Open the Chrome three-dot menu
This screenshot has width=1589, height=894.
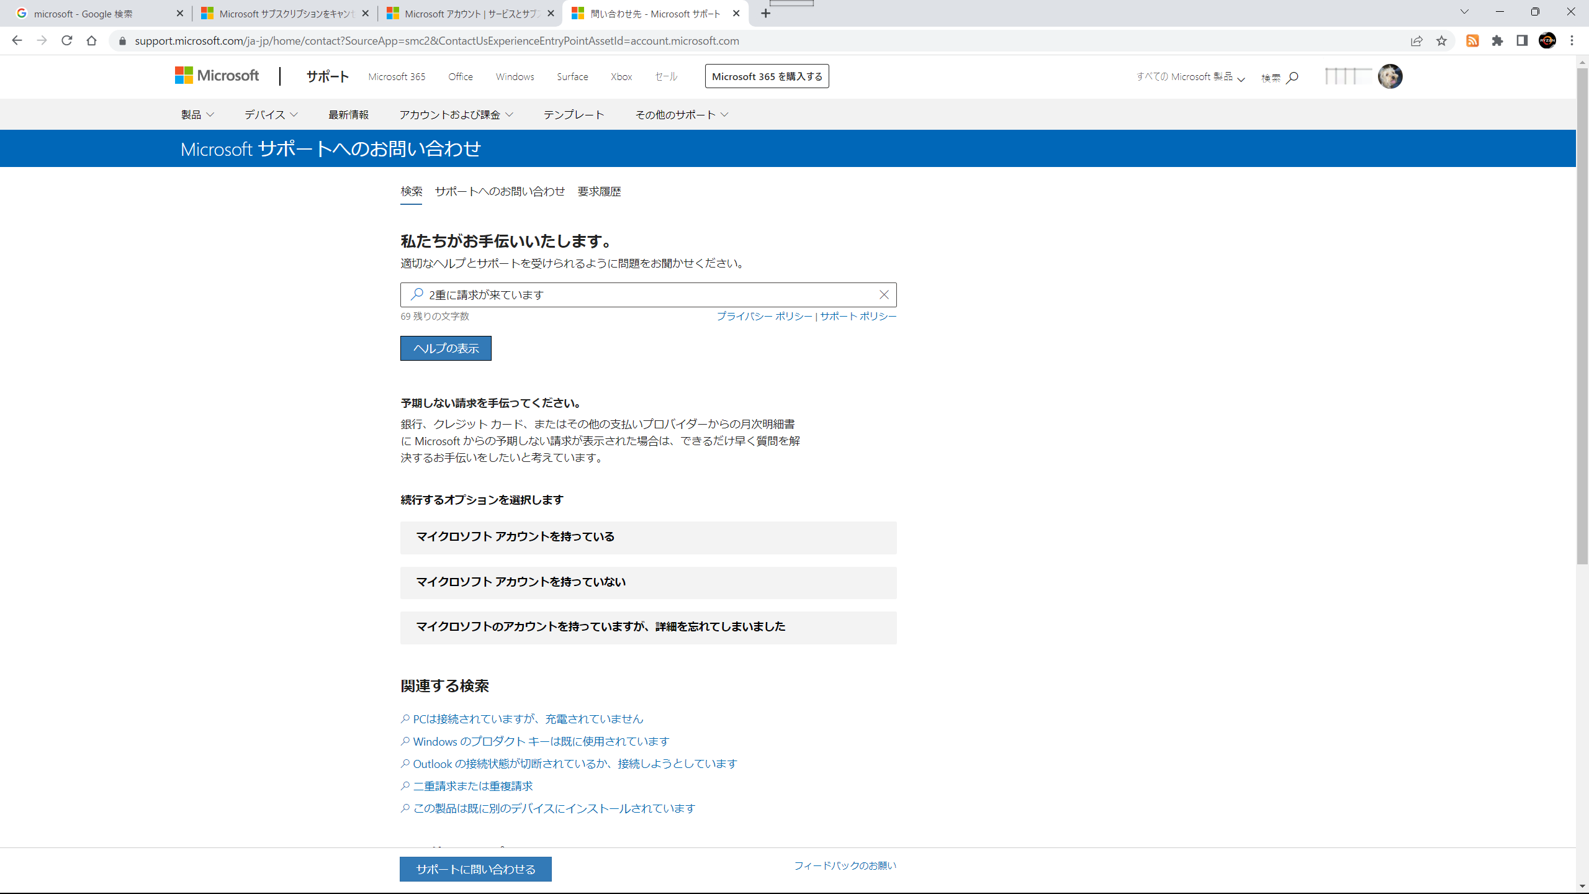click(1572, 41)
